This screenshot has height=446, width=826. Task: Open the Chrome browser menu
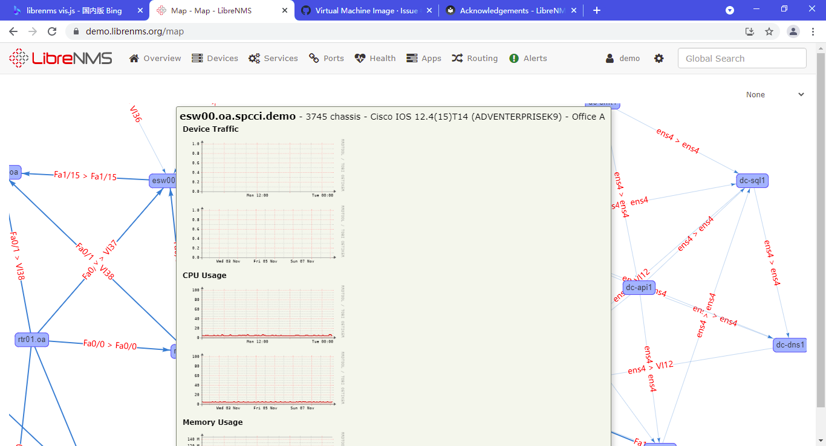coord(813,31)
